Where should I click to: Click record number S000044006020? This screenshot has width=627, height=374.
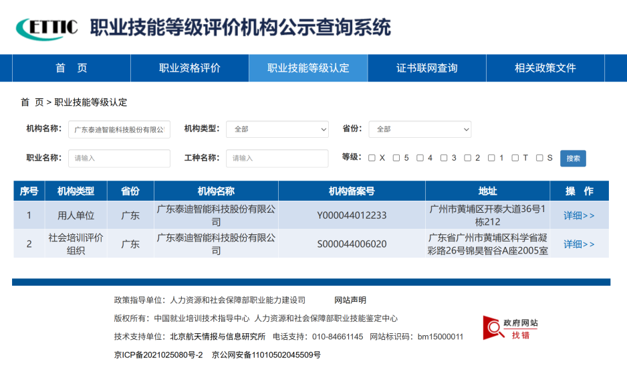(x=352, y=244)
